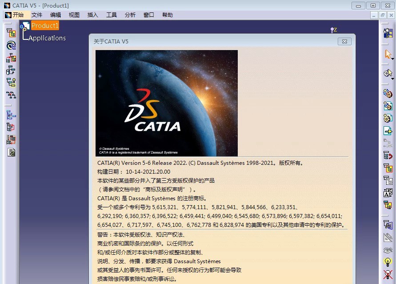Click the Z axis compass marker
The width and height of the screenshot is (396, 284).
click(x=334, y=30)
